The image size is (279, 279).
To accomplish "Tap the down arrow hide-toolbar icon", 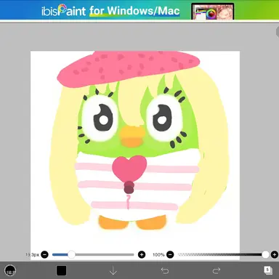I will pos(113,270).
